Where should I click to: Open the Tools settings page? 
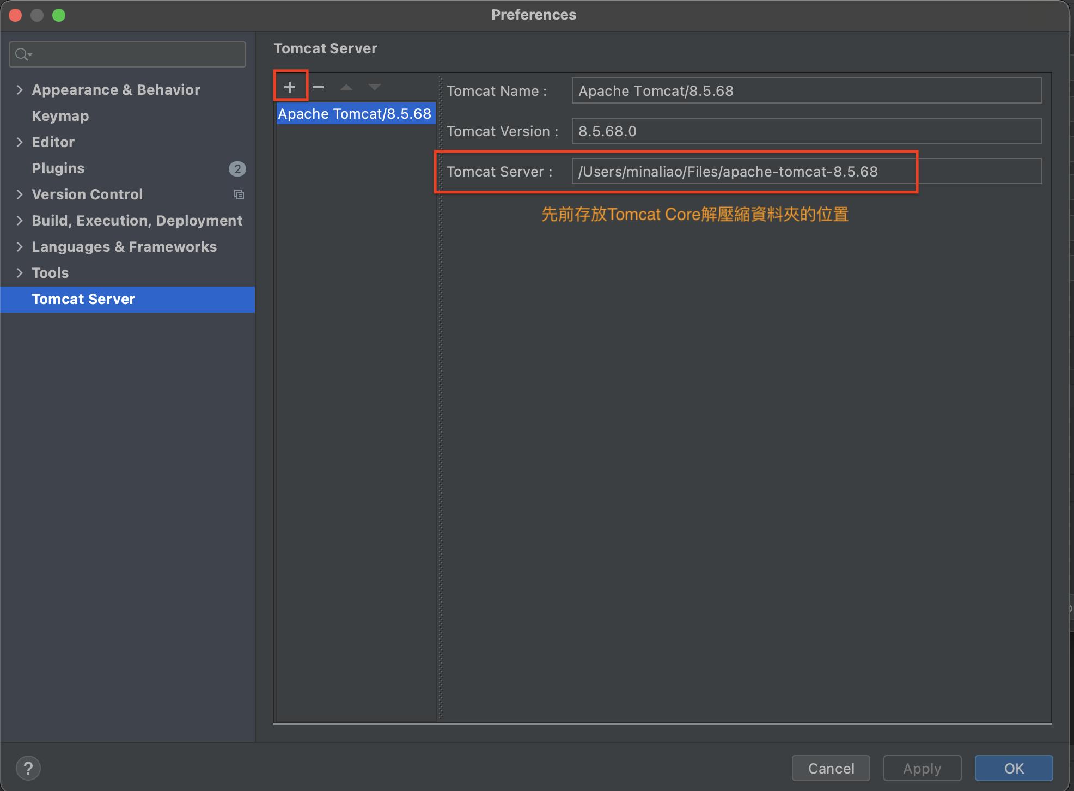(x=50, y=273)
